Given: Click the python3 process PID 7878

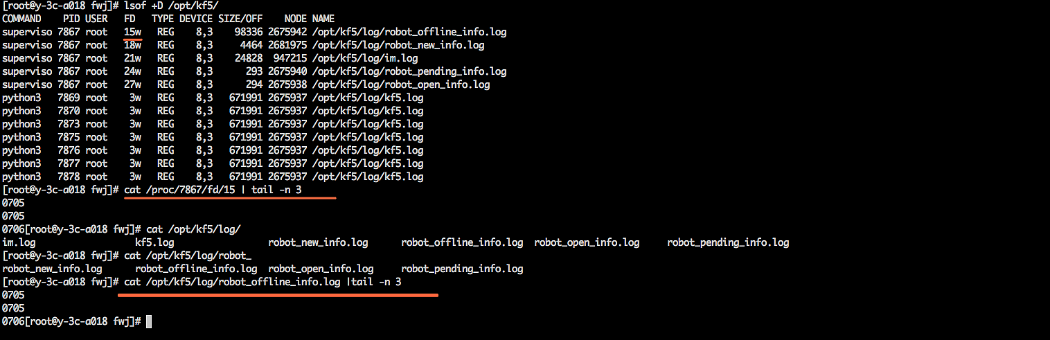Looking at the screenshot, I should coord(69,177).
